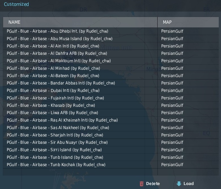The height and width of the screenshot is (189, 221).
Task: Sort list by NAME column header
Action: [x=80, y=22]
